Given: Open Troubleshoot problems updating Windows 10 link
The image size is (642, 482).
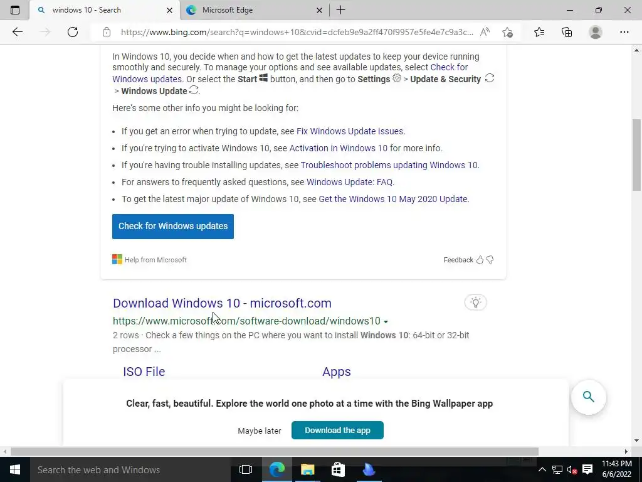Looking at the screenshot, I should click(x=389, y=165).
